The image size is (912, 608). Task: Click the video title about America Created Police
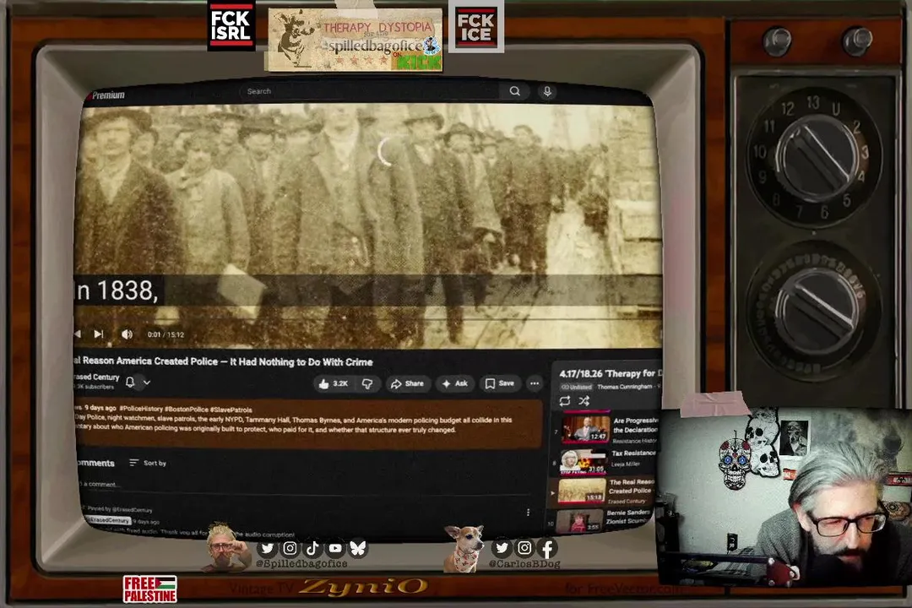coord(224,361)
